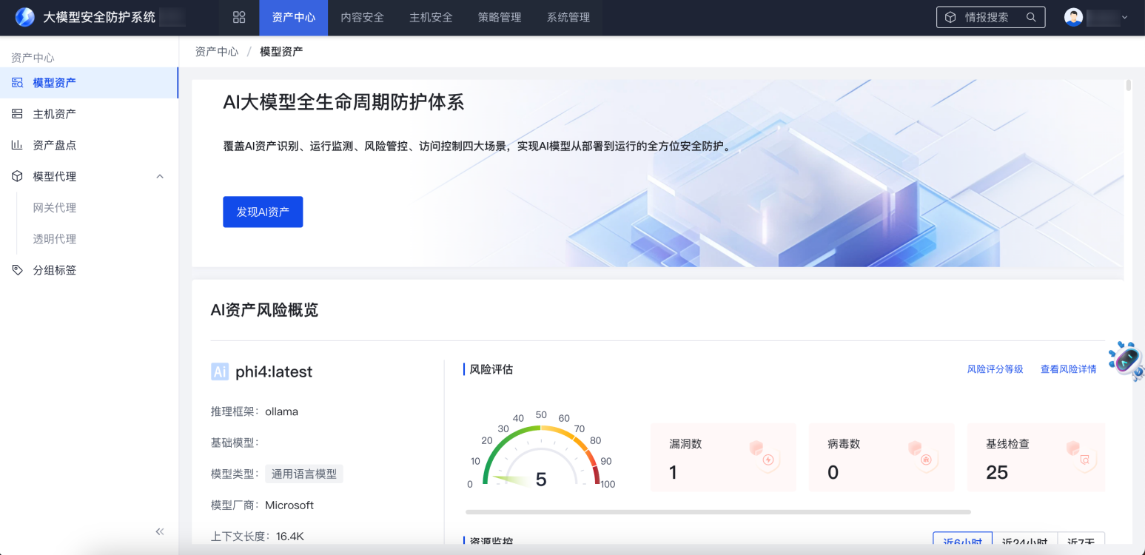Open the 内容安全 top tab
The width and height of the screenshot is (1145, 555).
[362, 18]
